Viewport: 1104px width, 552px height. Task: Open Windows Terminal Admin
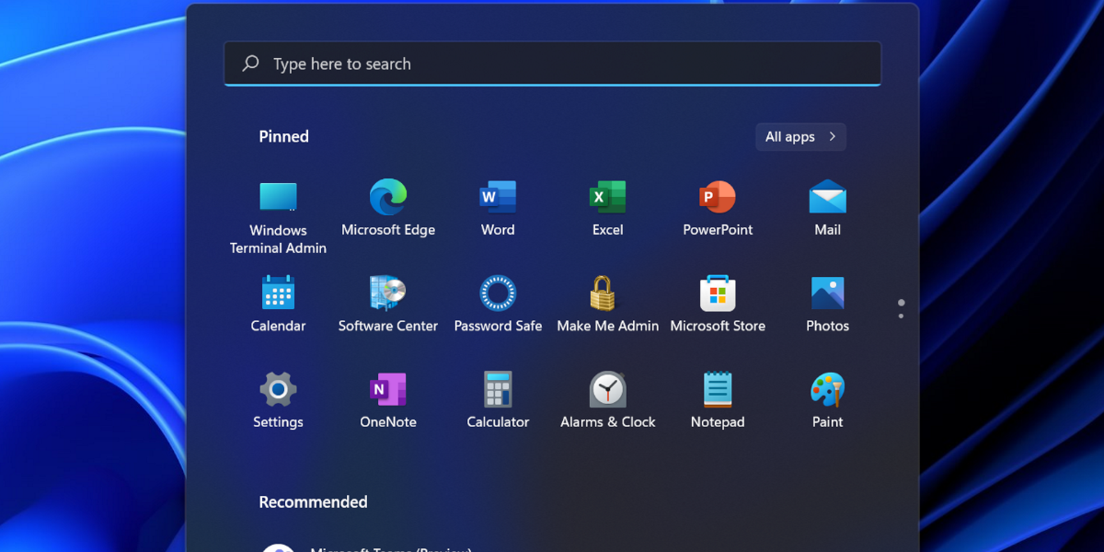tap(278, 217)
